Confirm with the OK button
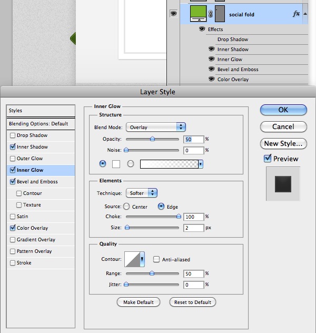This screenshot has height=333, width=316. pyautogui.click(x=283, y=110)
